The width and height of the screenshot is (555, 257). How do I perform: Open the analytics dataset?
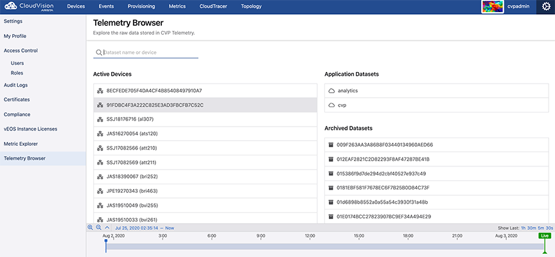point(436,91)
